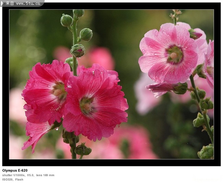Click the Flash label in the caption

pos(19,179)
